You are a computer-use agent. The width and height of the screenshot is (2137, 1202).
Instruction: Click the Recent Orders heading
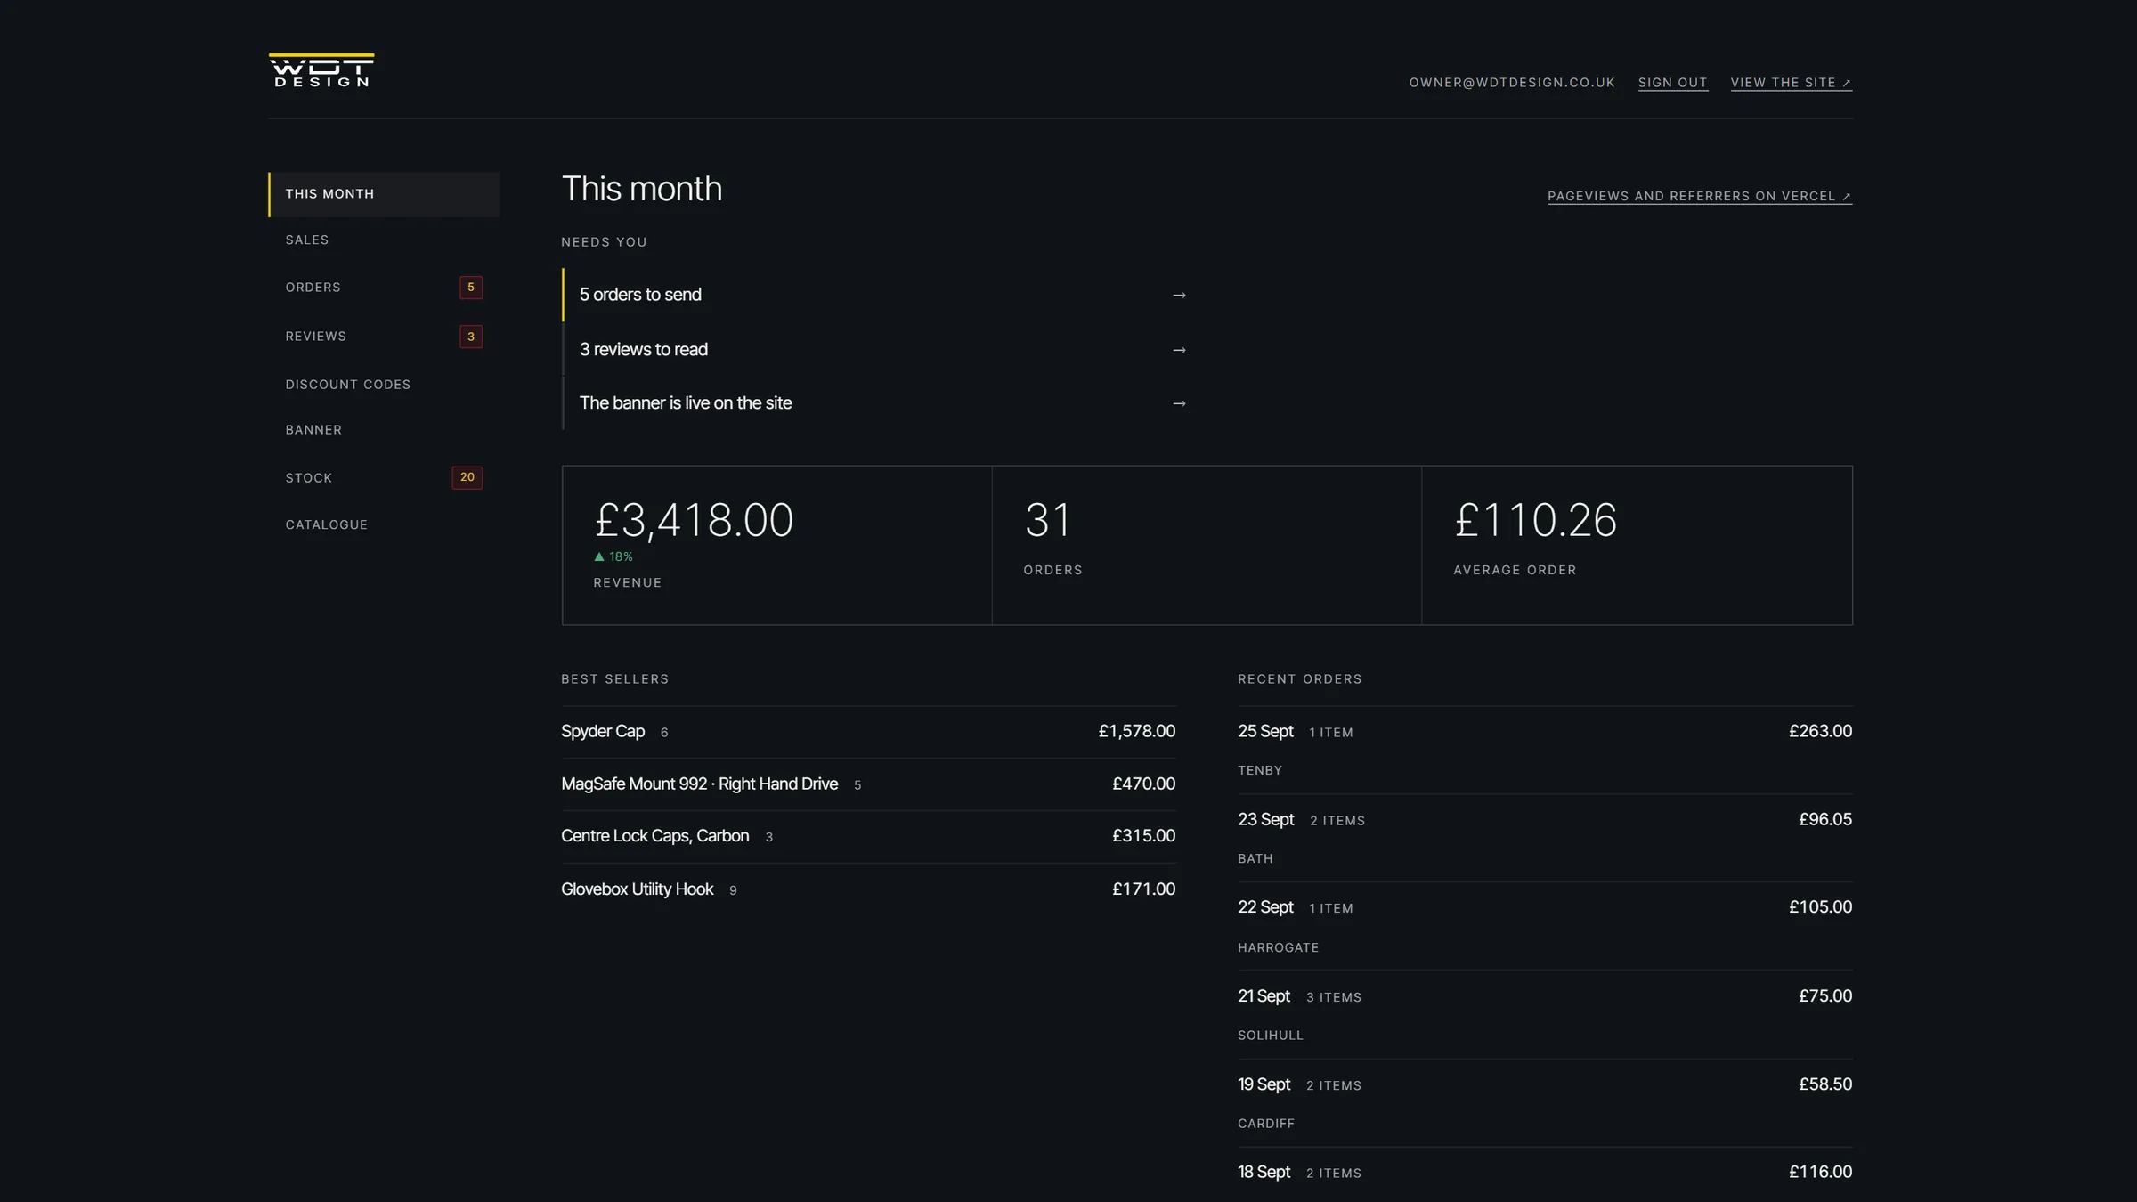1300,679
